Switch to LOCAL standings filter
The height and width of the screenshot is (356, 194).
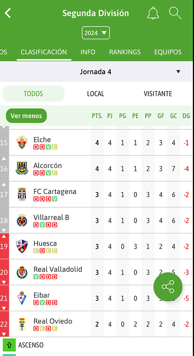(x=95, y=94)
